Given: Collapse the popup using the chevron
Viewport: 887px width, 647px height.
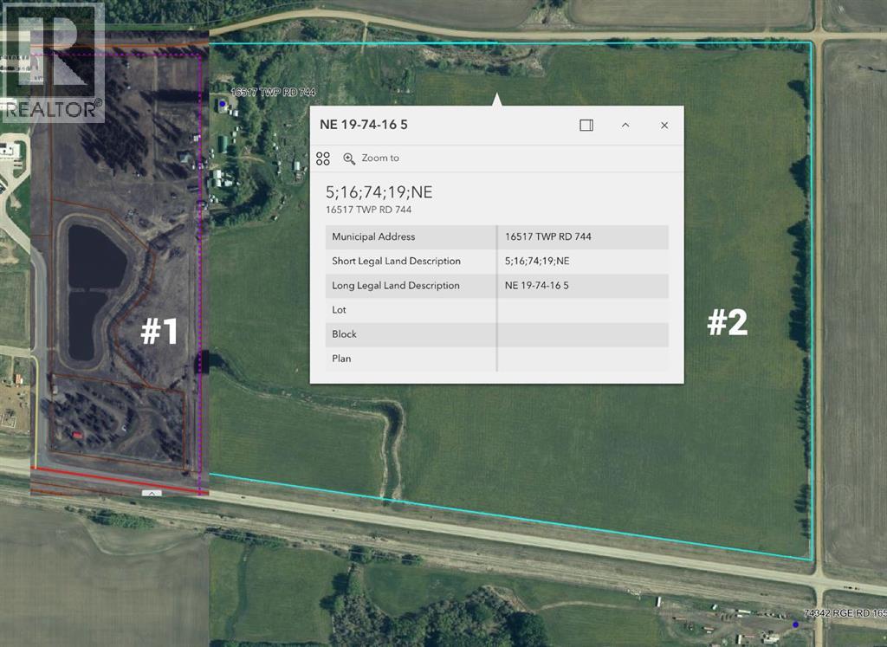Looking at the screenshot, I should coord(625,125).
